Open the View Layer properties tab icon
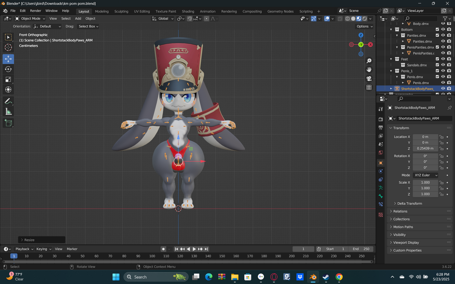The image size is (455, 284). 381,136
